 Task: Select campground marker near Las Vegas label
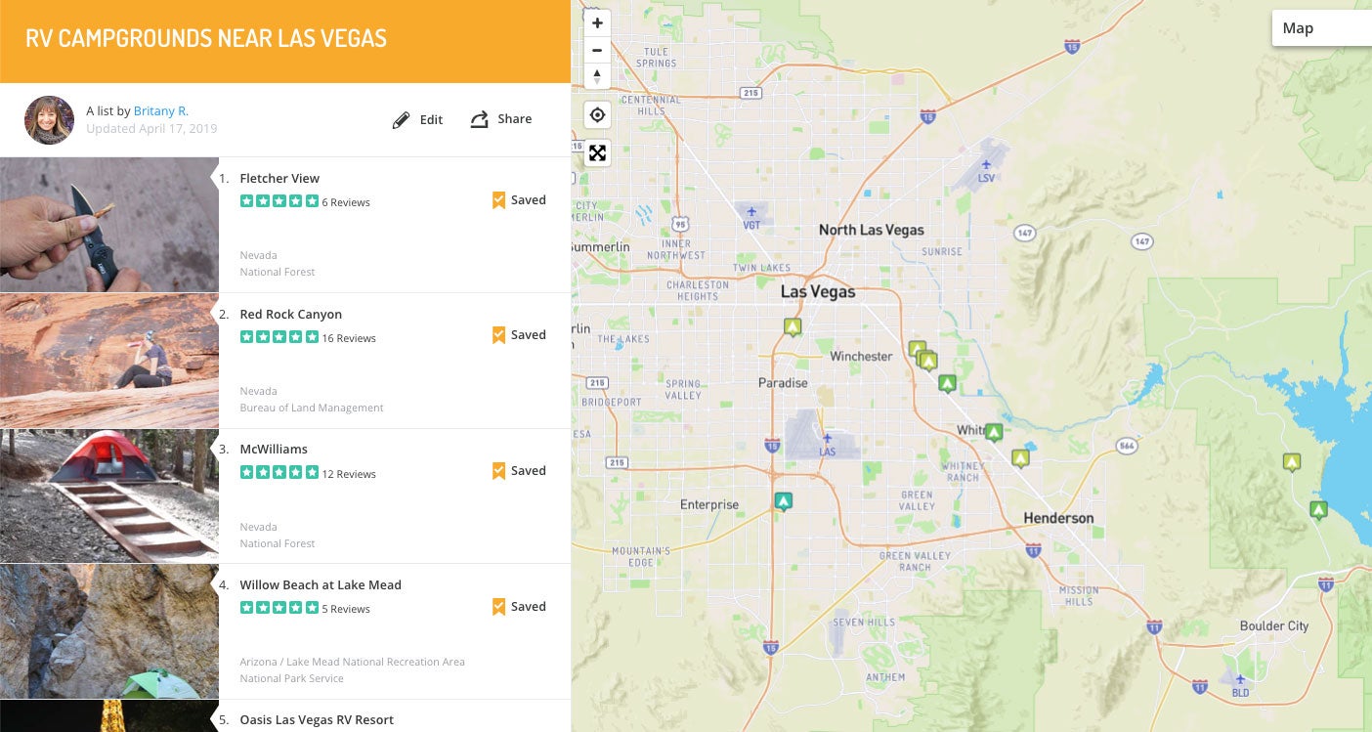793,327
